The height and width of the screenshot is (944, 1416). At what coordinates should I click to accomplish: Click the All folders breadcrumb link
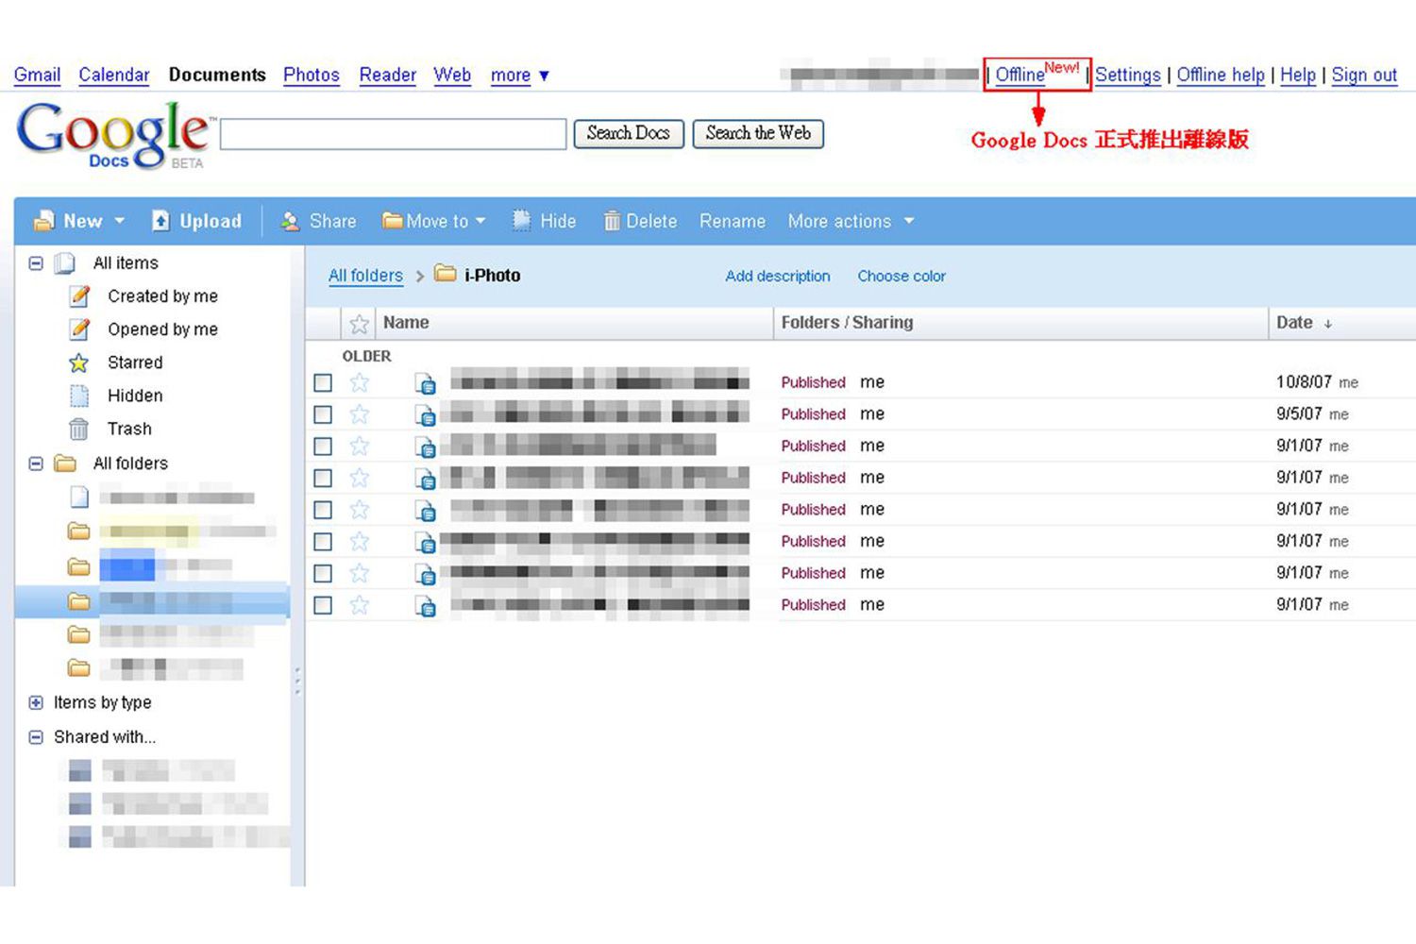[365, 276]
